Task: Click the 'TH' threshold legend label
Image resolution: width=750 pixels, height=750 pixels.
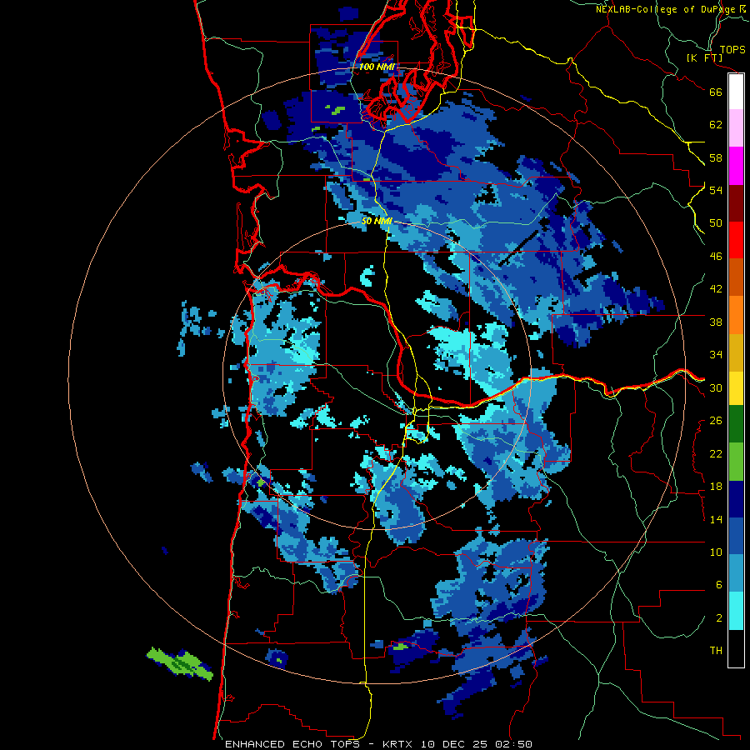Action: (x=716, y=651)
